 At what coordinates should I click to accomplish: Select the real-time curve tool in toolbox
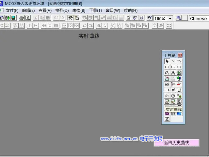click(x=167, y=102)
